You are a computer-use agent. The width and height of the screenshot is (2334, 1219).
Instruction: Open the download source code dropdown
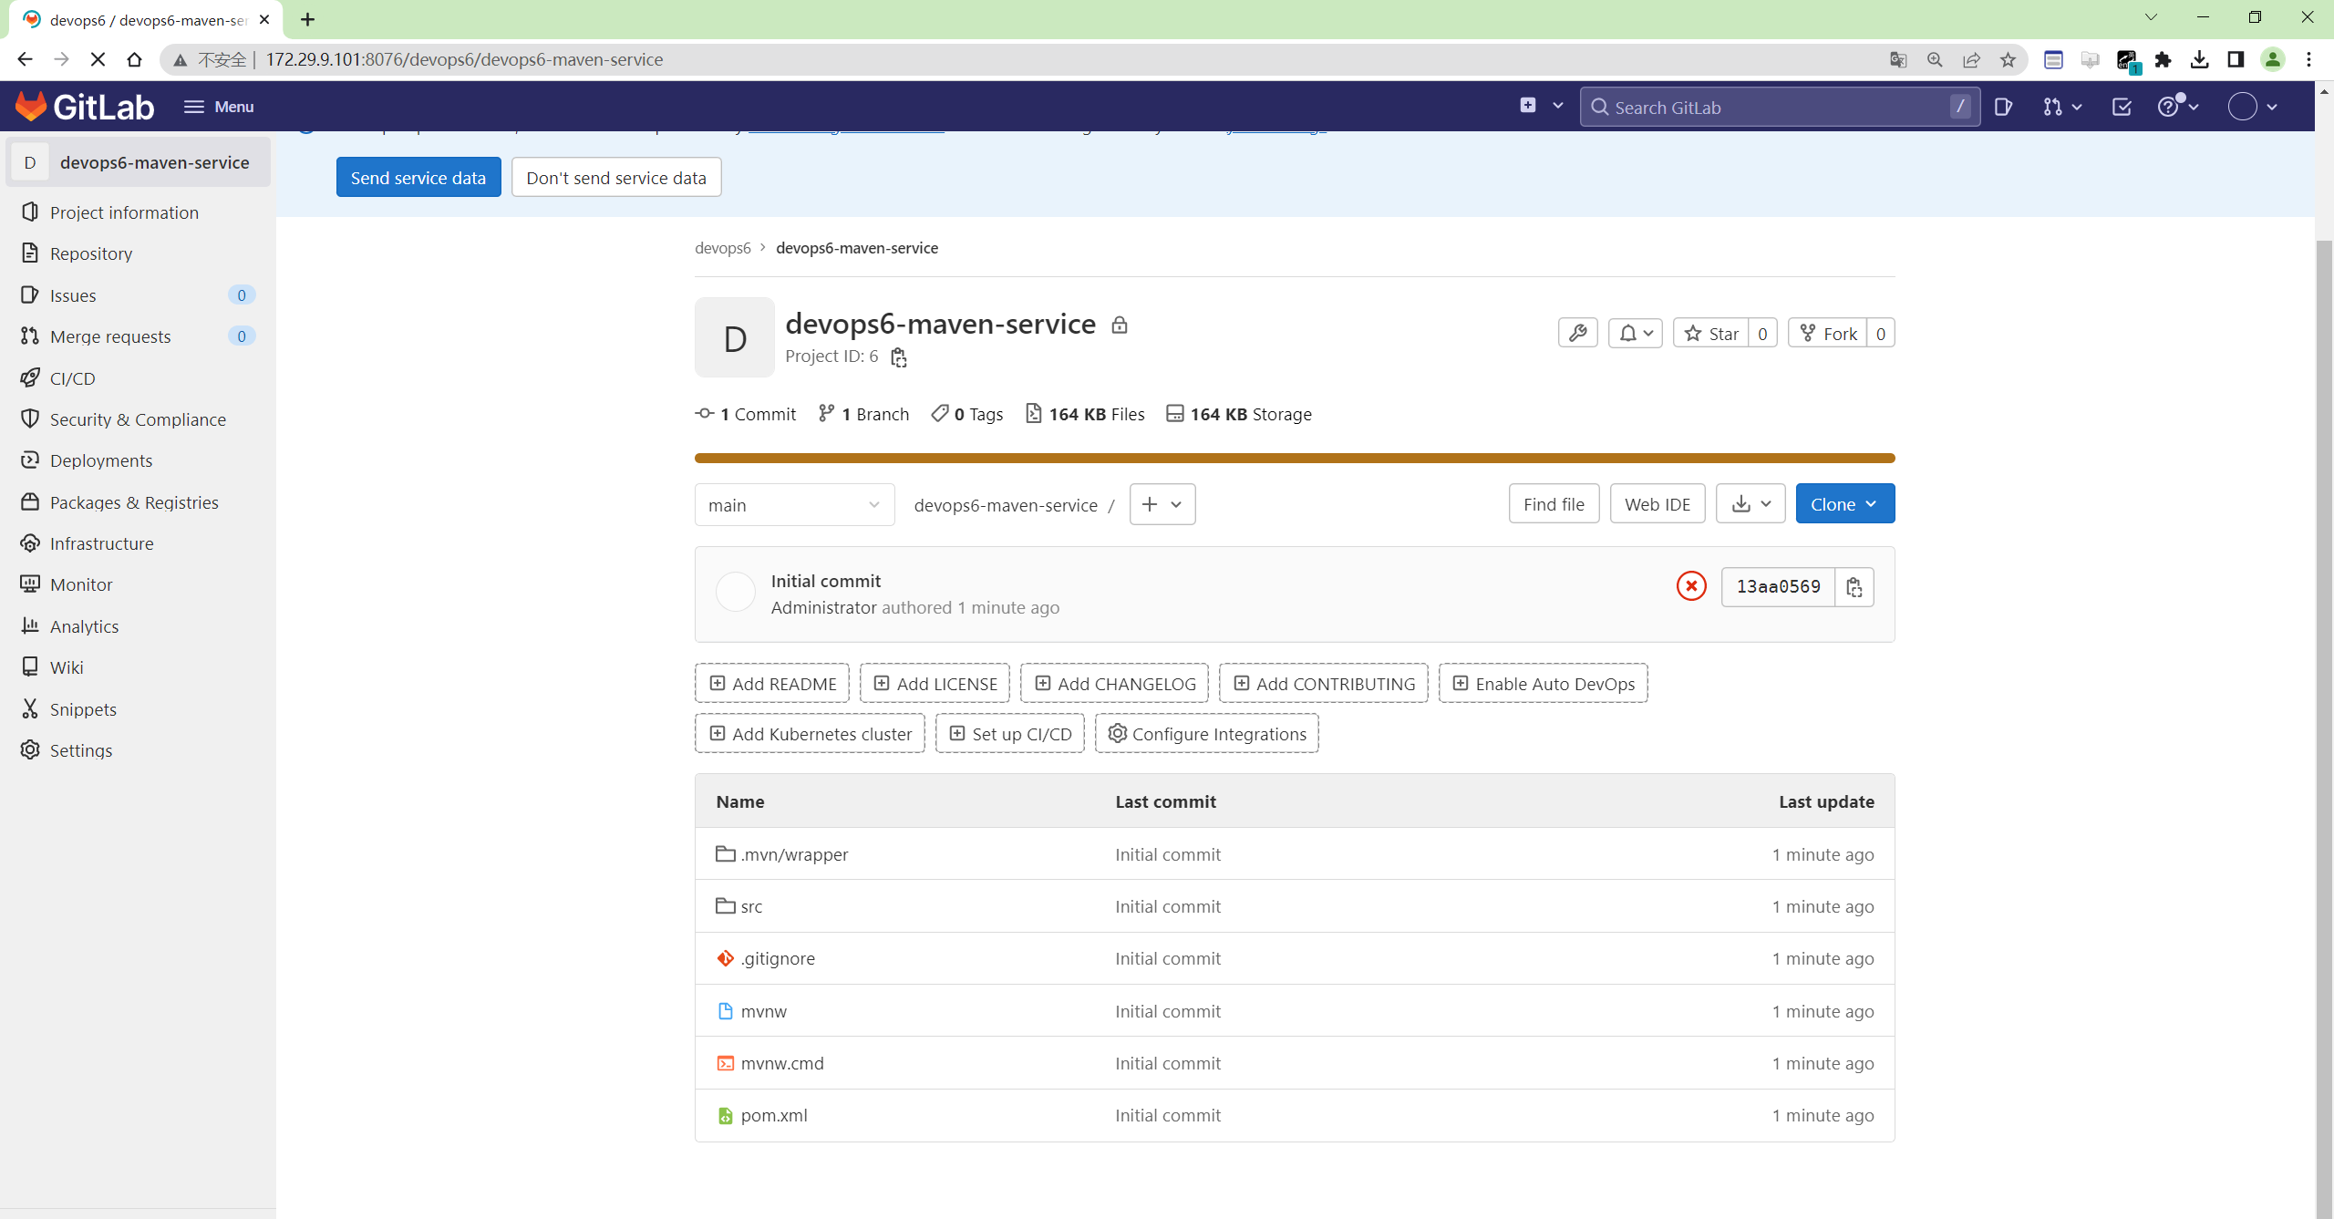pos(1750,504)
